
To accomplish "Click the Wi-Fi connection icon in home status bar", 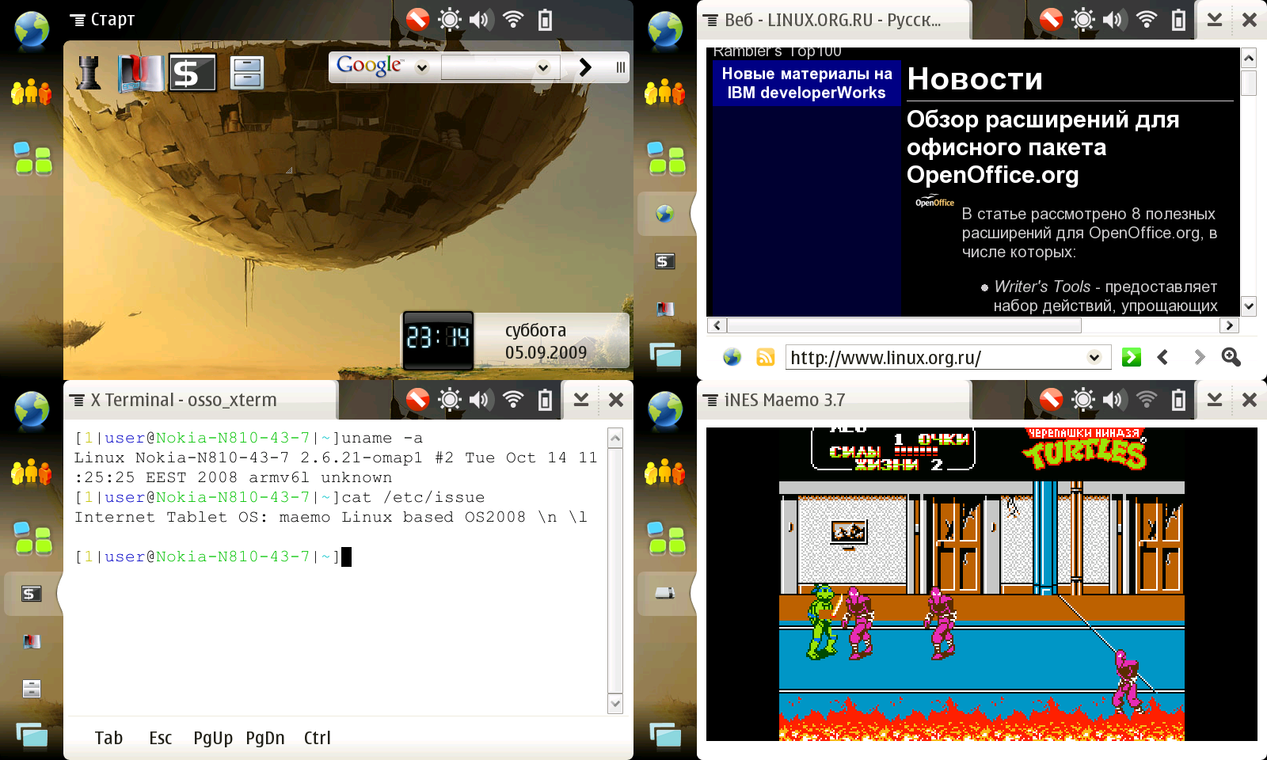I will coord(513,19).
